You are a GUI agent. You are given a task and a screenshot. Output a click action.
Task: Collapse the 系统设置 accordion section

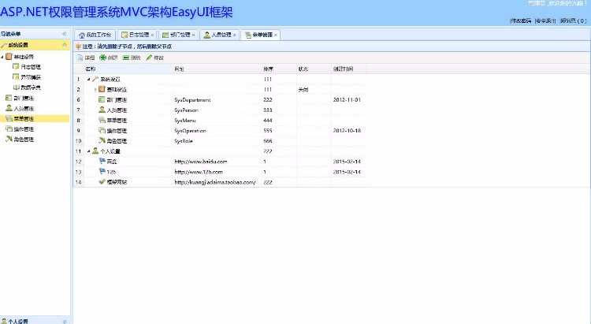pyautogui.click(x=65, y=45)
